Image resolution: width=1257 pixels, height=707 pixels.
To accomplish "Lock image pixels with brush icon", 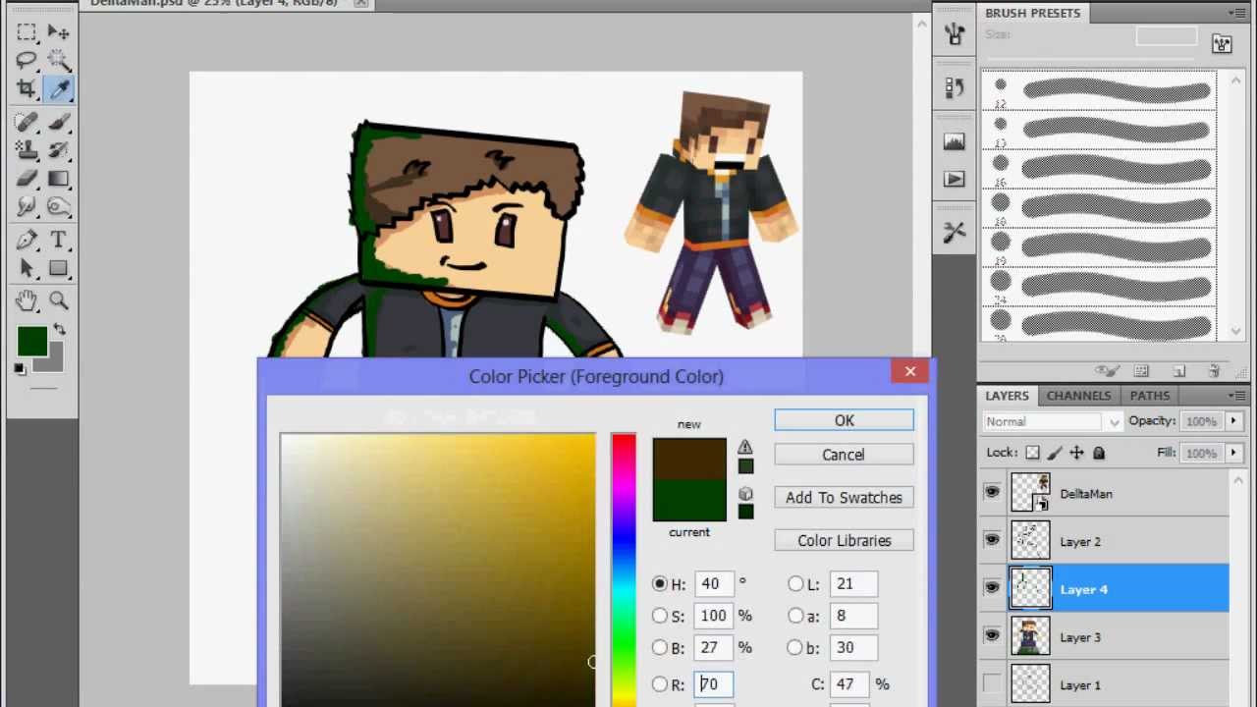I will tap(1055, 453).
